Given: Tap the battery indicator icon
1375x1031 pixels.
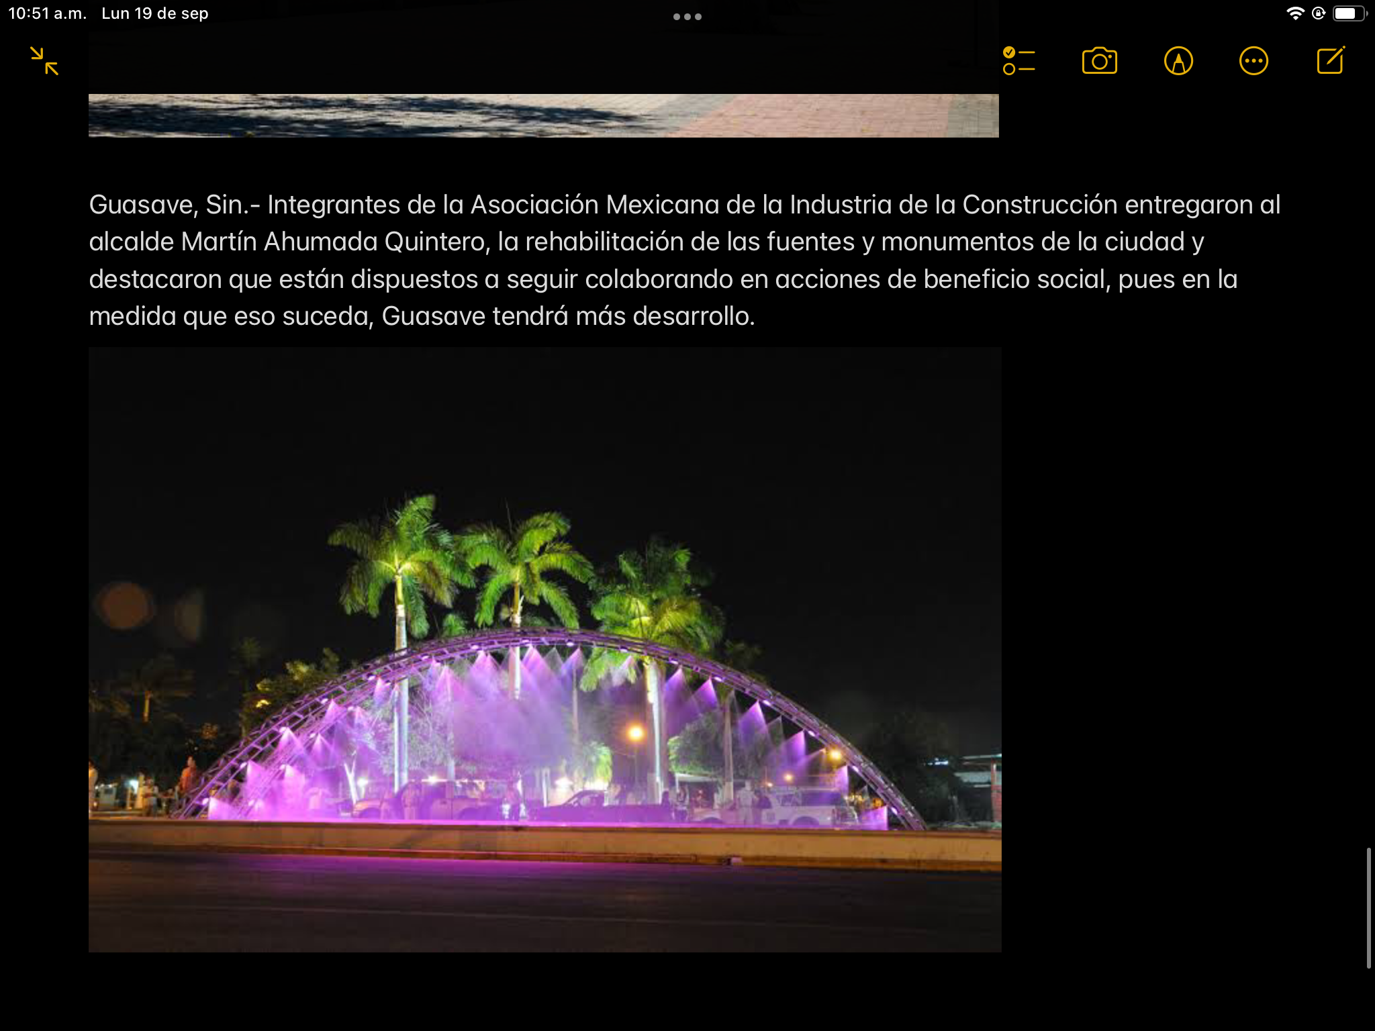Looking at the screenshot, I should click(x=1347, y=13).
